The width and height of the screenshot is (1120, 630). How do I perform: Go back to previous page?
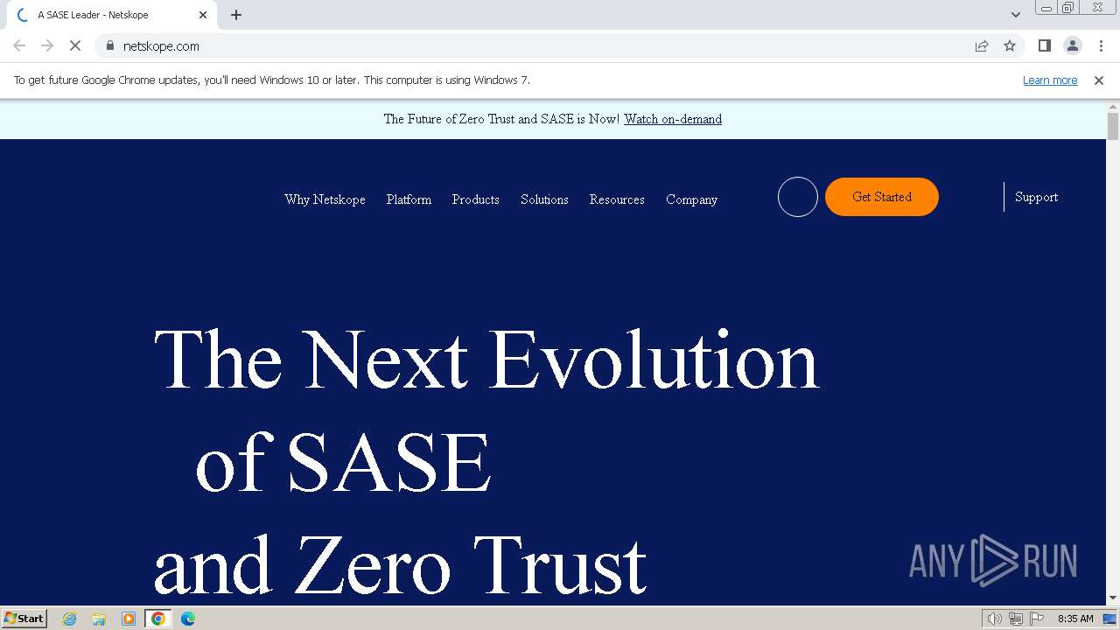pos(19,45)
